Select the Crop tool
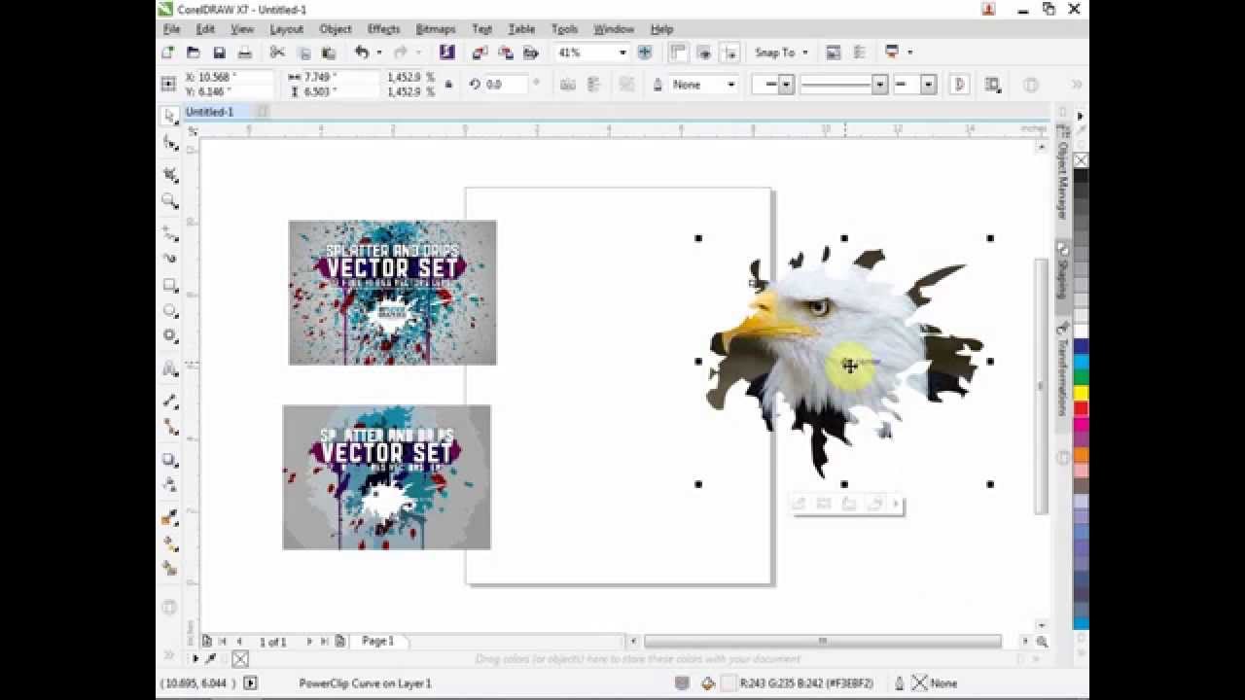Image resolution: width=1245 pixels, height=700 pixels. click(170, 174)
